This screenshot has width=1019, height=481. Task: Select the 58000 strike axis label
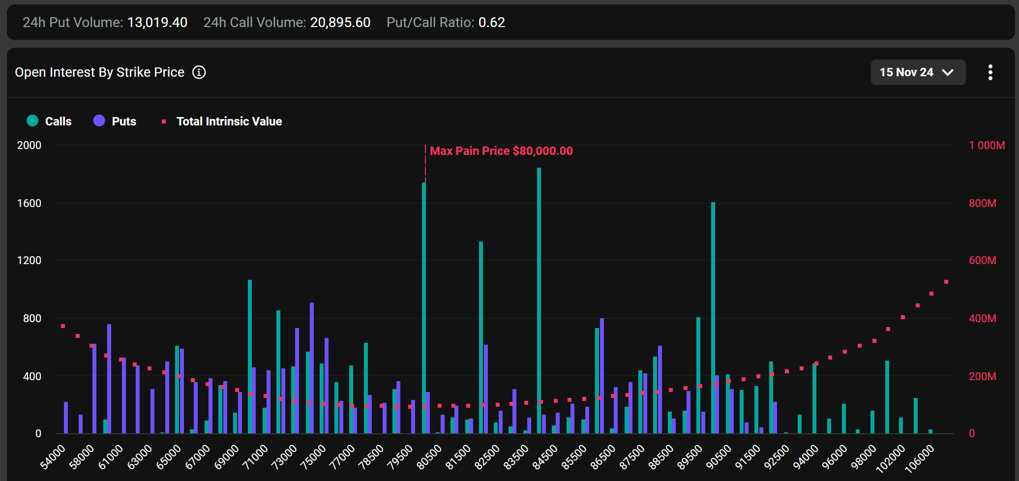pyautogui.click(x=82, y=457)
